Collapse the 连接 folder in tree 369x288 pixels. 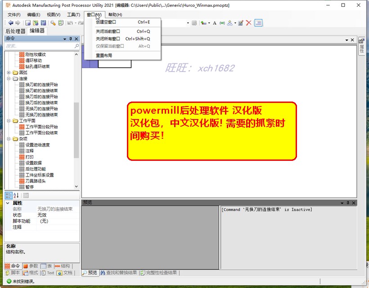coord(9,79)
